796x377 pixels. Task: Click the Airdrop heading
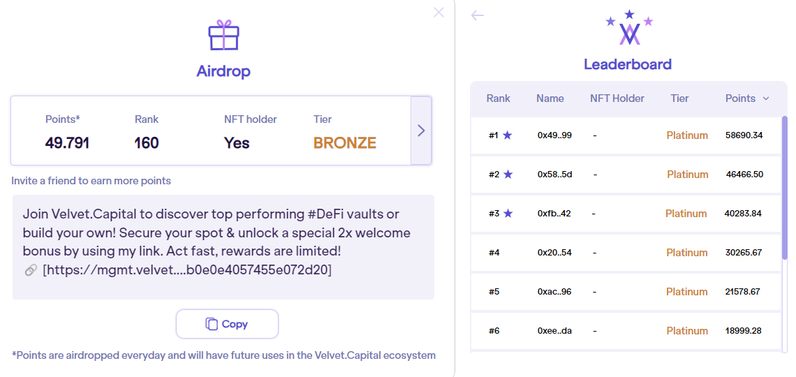click(x=223, y=71)
